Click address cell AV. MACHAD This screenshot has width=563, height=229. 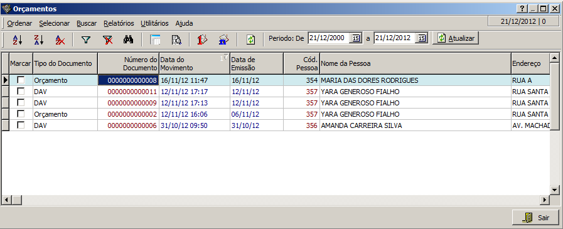click(531, 125)
